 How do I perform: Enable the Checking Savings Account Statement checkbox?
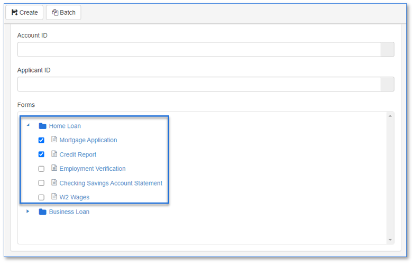pyautogui.click(x=41, y=183)
